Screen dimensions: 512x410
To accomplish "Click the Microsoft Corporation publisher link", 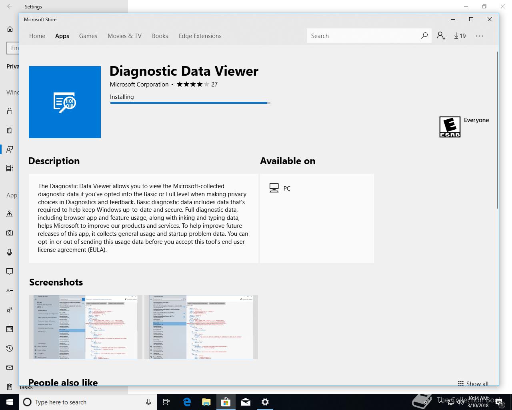I will pyautogui.click(x=139, y=84).
